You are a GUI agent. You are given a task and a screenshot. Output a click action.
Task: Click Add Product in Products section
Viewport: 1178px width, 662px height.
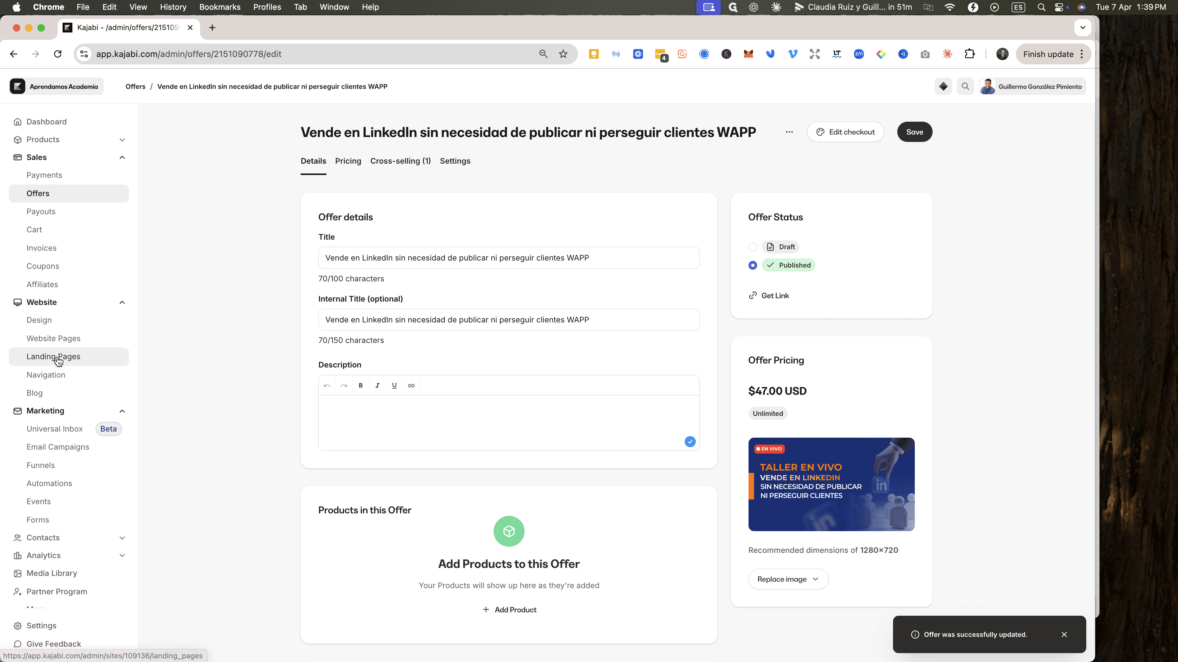pyautogui.click(x=509, y=610)
